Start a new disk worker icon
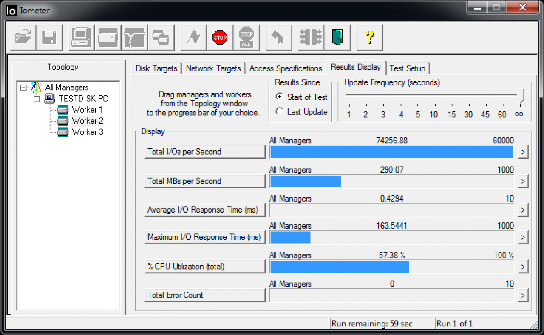544x335 pixels. pos(108,38)
